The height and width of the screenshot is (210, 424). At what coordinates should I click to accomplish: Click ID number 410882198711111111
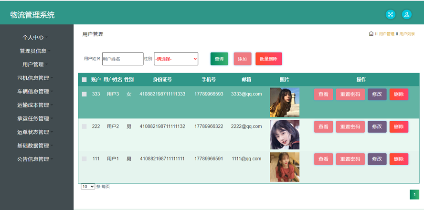[162, 159]
